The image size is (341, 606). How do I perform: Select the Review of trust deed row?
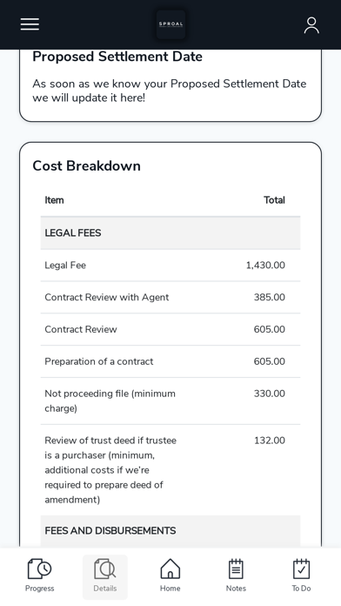point(170,470)
